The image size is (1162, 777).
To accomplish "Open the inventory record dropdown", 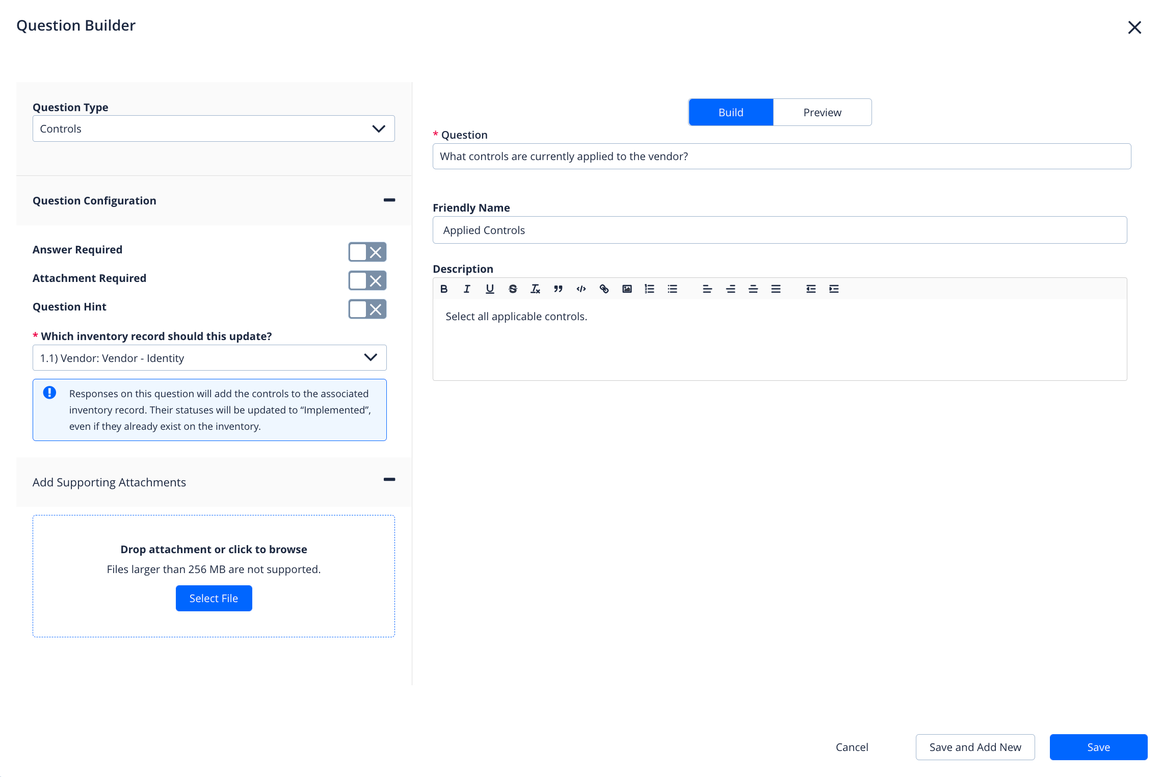I will coord(209,358).
